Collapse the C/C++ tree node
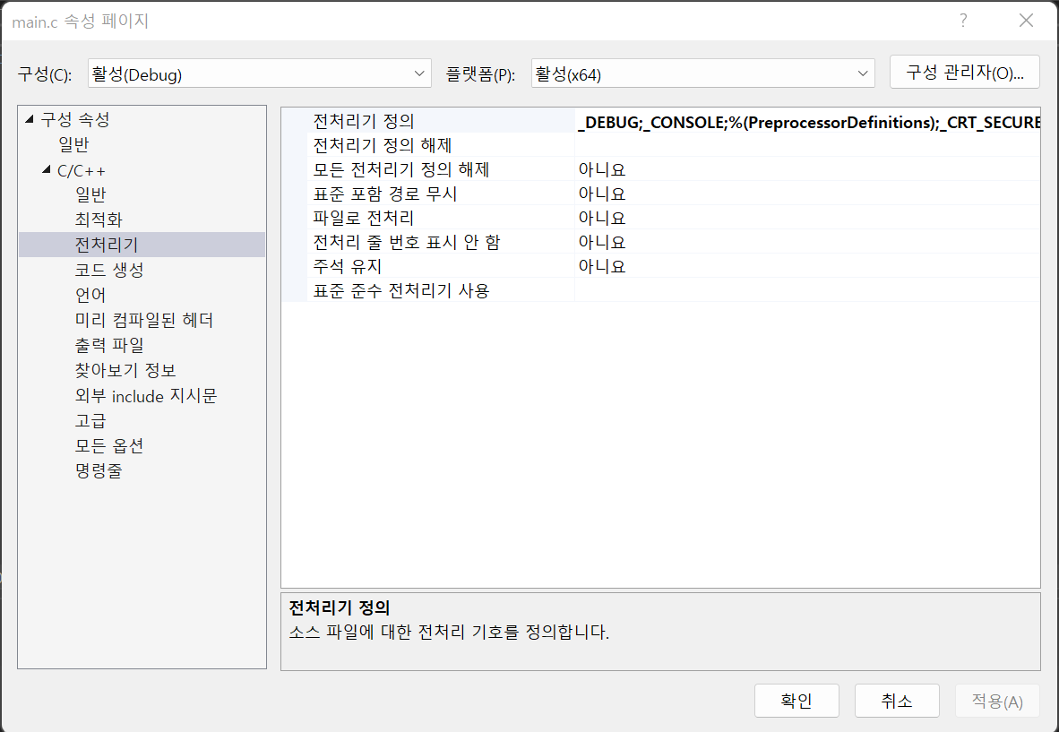Image resolution: width=1059 pixels, height=732 pixels. 46,169
